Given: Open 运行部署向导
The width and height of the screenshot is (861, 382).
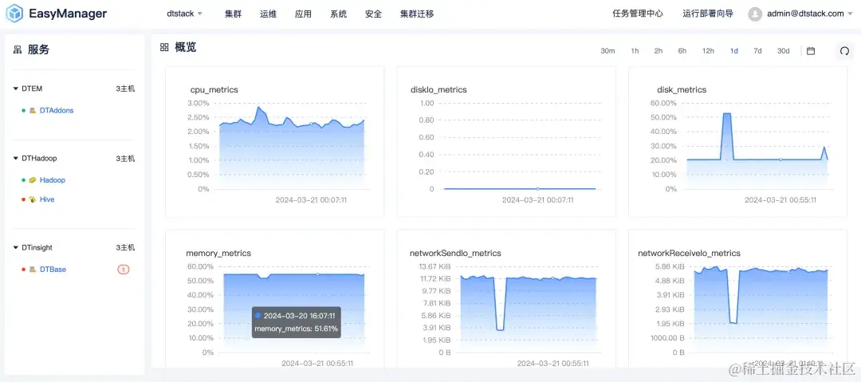Looking at the screenshot, I should 708,14.
